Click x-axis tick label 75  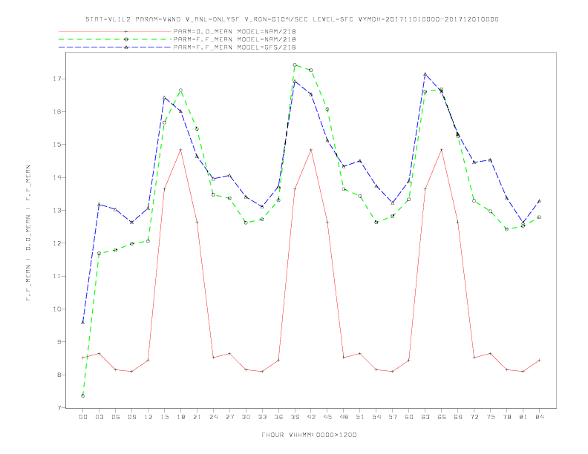click(491, 417)
